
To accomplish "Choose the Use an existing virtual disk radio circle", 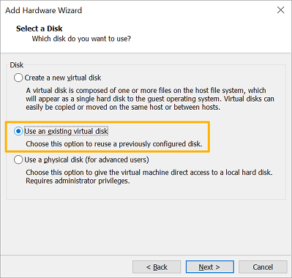I will tap(18, 131).
